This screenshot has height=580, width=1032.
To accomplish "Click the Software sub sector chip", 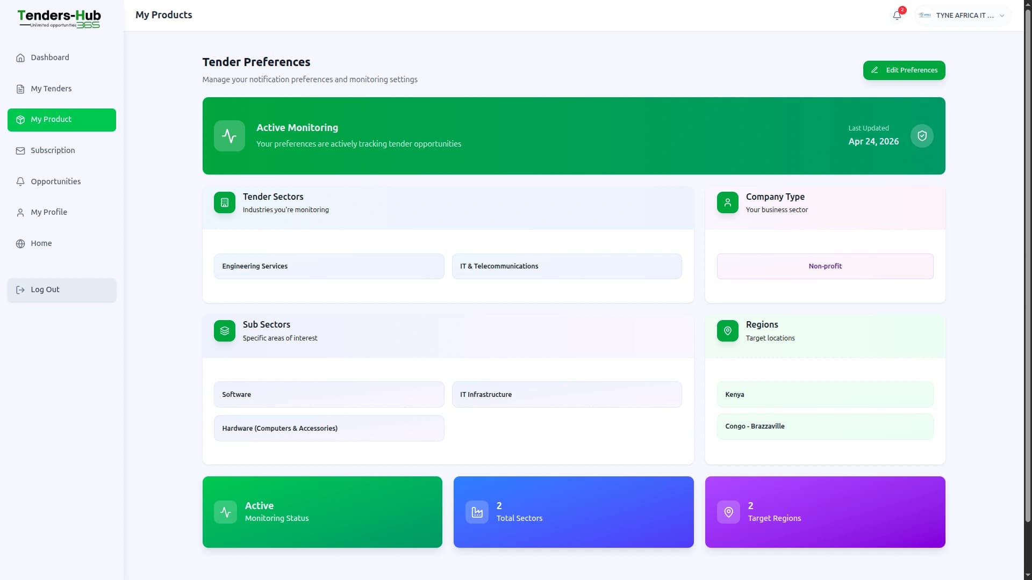I will [329, 395].
